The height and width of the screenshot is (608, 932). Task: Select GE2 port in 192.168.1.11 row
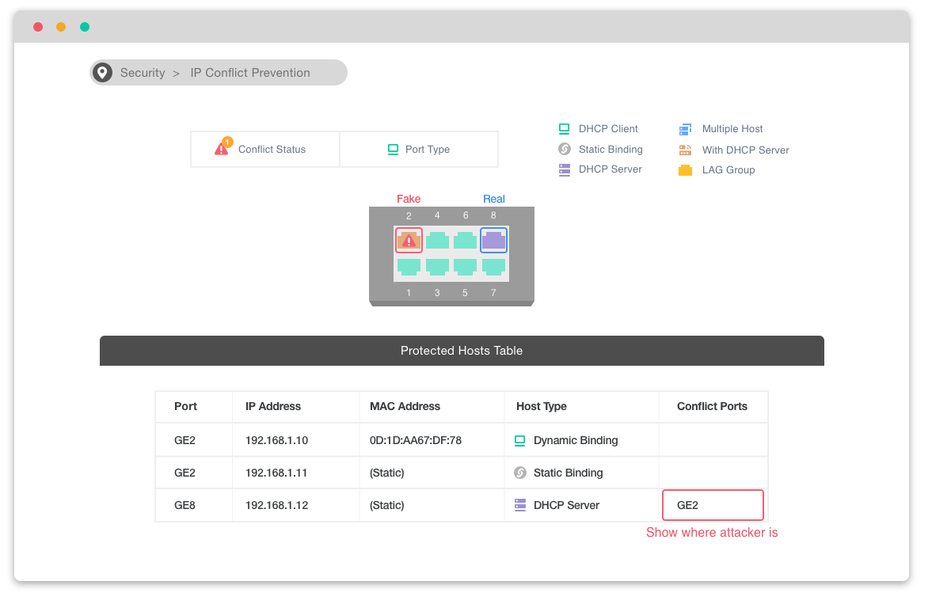tap(184, 473)
